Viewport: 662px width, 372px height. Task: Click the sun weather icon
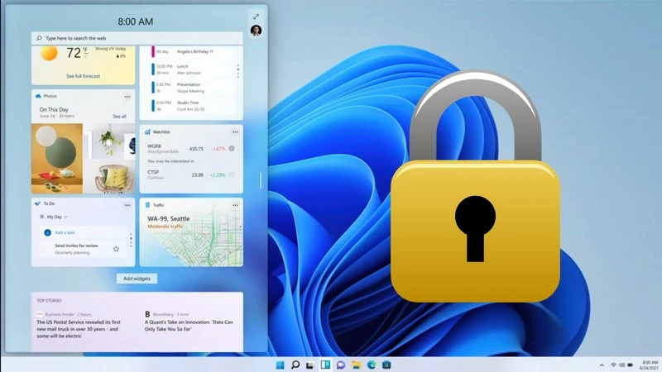click(x=49, y=54)
